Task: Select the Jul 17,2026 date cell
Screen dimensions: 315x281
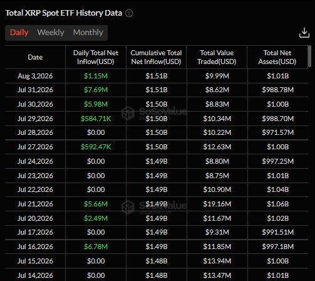Action: (35, 232)
